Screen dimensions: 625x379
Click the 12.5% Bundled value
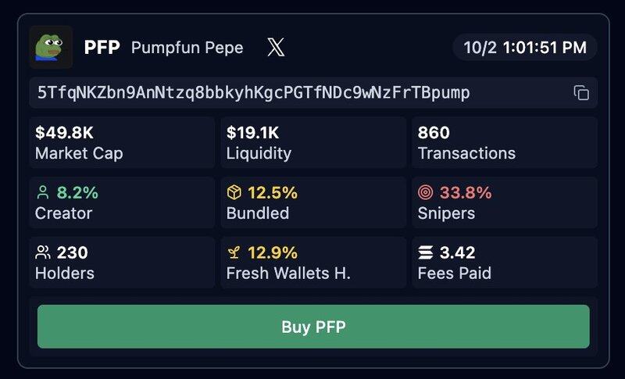coord(273,193)
